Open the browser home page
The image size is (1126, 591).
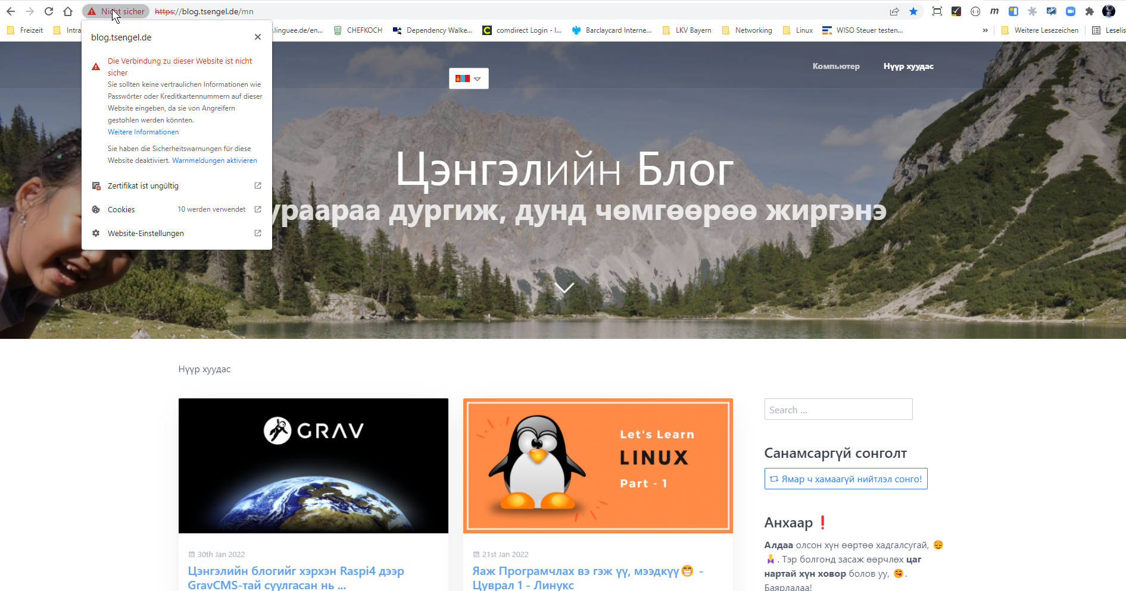(x=68, y=11)
